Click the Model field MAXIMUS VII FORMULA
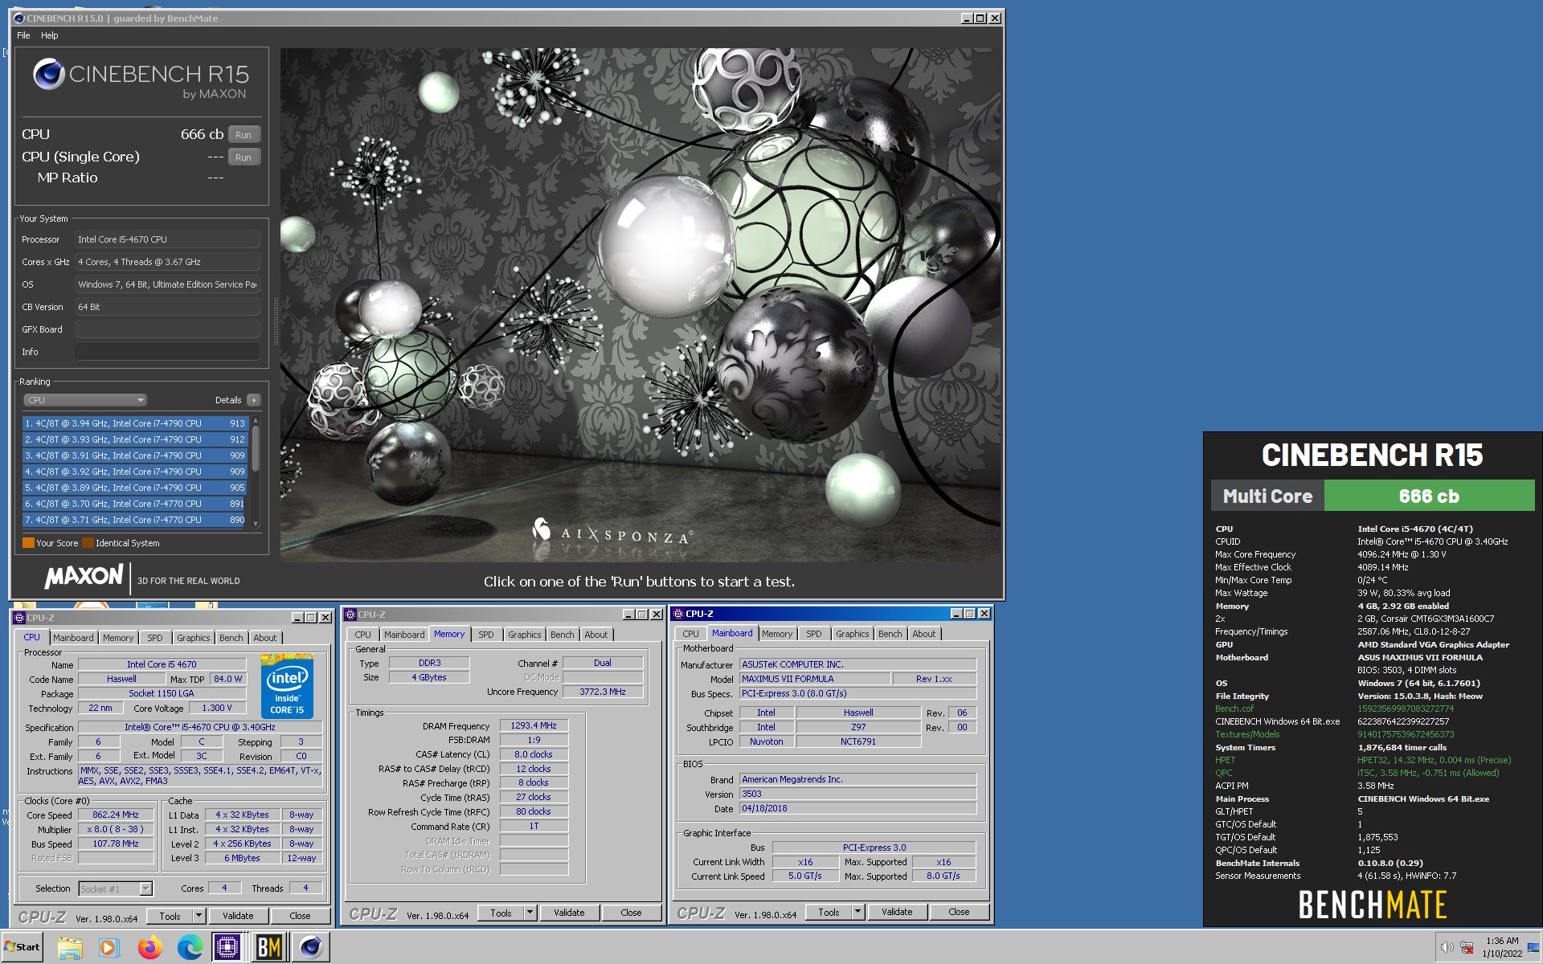This screenshot has width=1543, height=964. point(815,679)
